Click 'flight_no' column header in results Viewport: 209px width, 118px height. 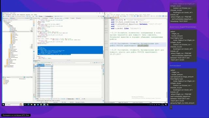[40, 65]
